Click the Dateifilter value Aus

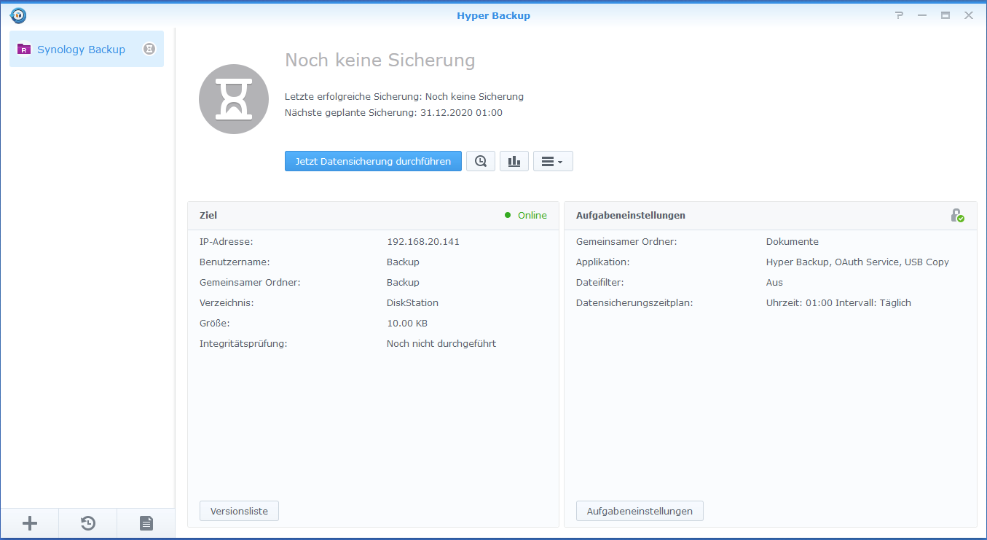point(774,283)
